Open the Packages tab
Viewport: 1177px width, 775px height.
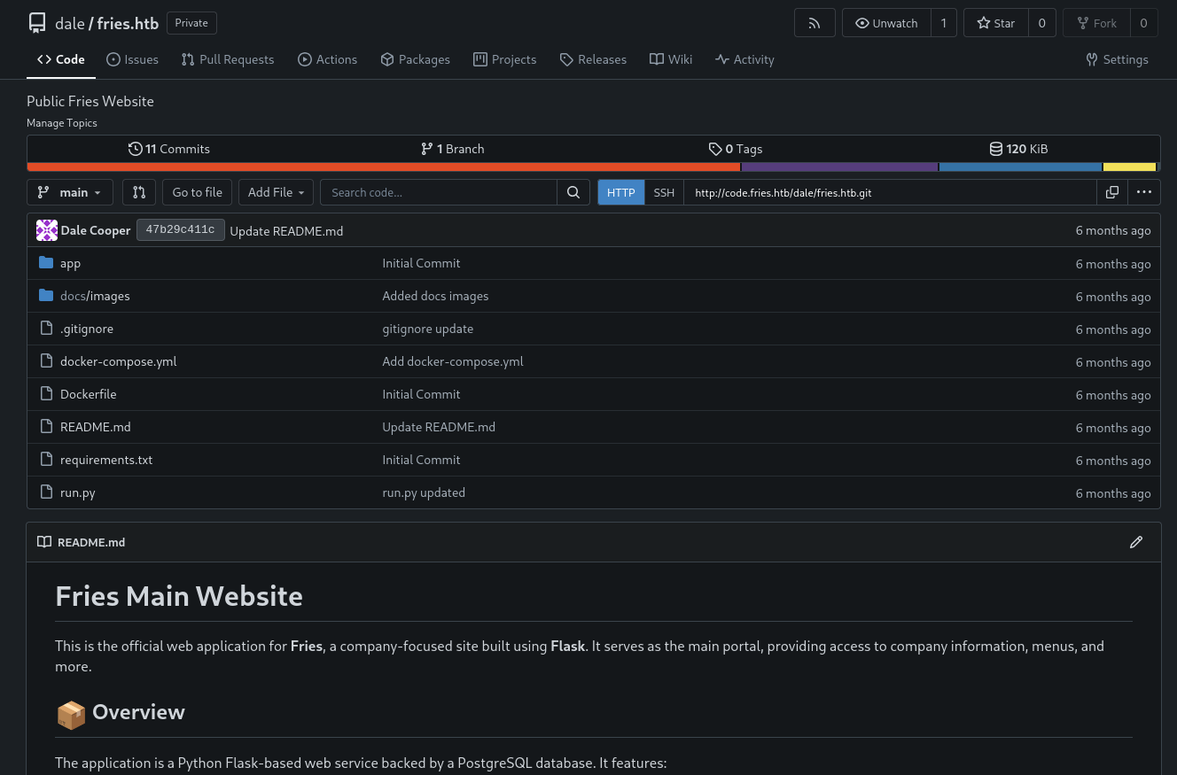click(x=416, y=59)
